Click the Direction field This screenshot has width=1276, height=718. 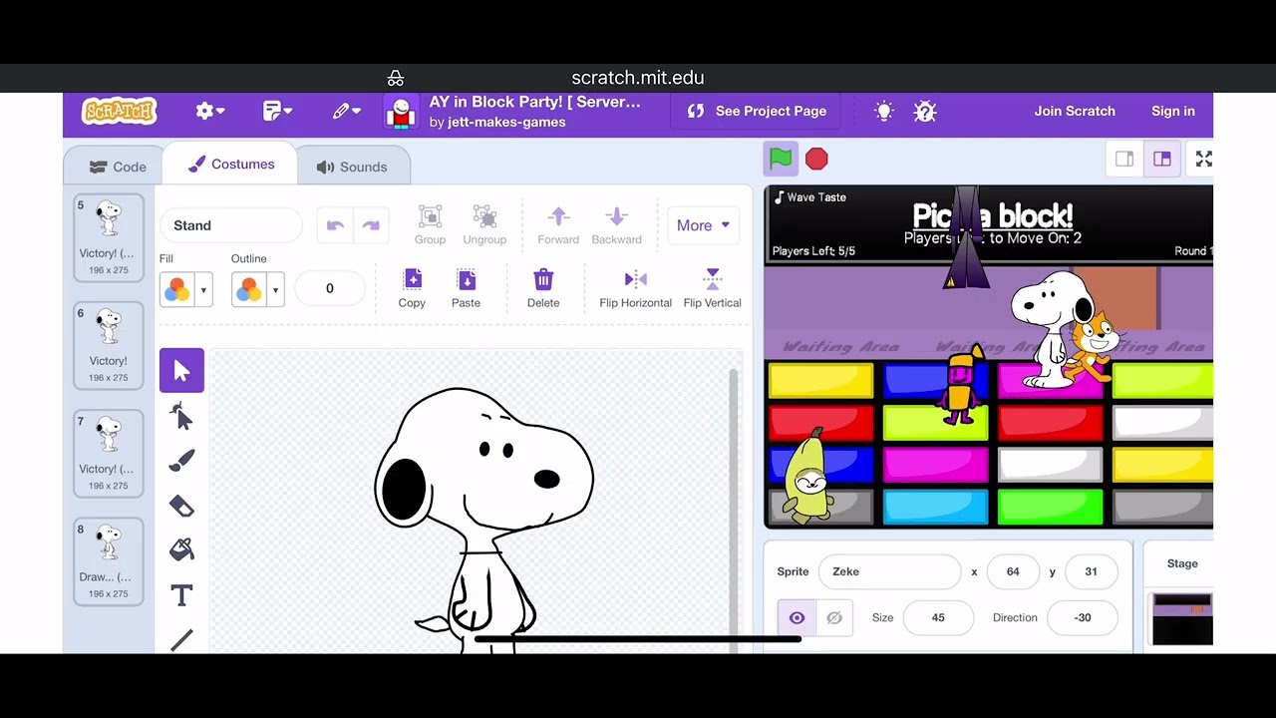click(x=1083, y=617)
